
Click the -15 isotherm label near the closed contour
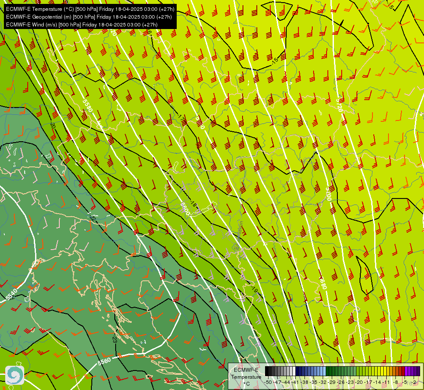click(275, 61)
